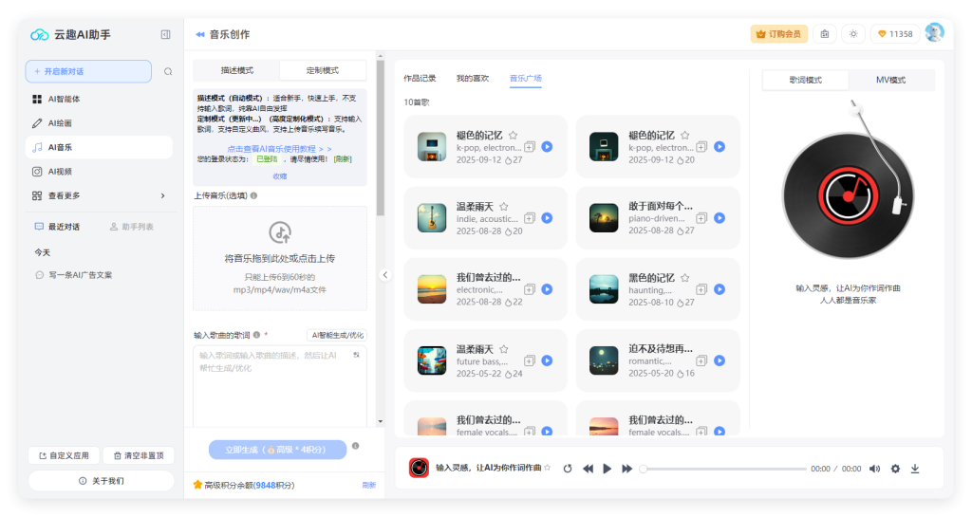Viewport: 972px width, 517px height.
Task: Collapse the creation panel with divider arrow
Action: click(x=385, y=275)
